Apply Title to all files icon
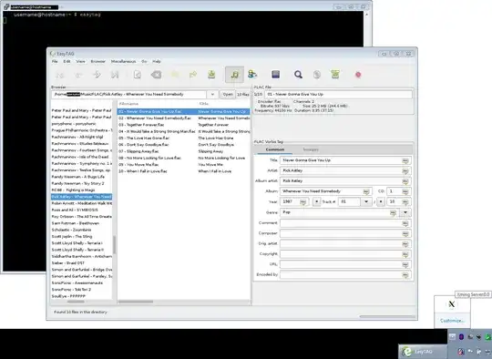Image resolution: width=492 pixels, height=359 pixels. pos(405,160)
